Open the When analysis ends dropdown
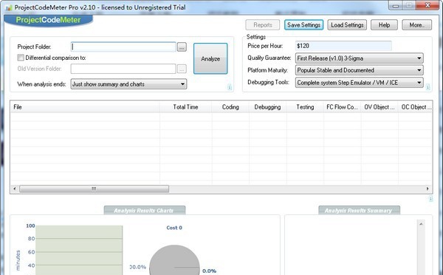 coord(128,84)
